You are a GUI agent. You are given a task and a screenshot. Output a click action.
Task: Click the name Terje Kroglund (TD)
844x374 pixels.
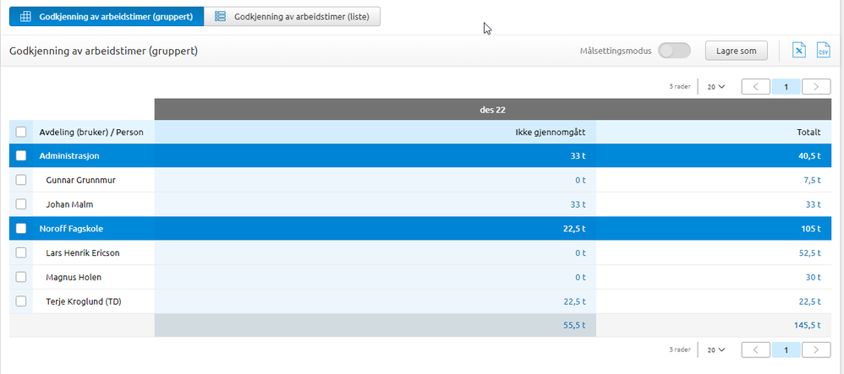84,301
